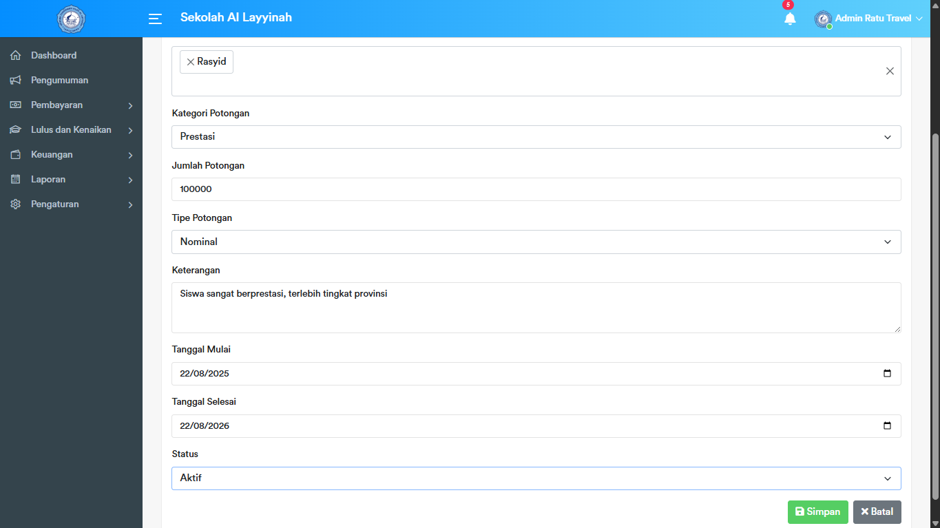Click the Admin Ratu Travel avatar icon

coord(823,19)
